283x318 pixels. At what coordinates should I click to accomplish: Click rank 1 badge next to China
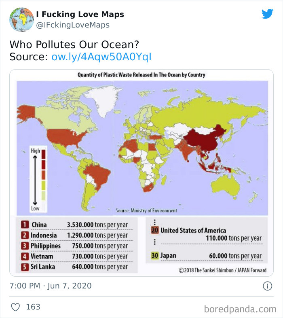point(25,225)
